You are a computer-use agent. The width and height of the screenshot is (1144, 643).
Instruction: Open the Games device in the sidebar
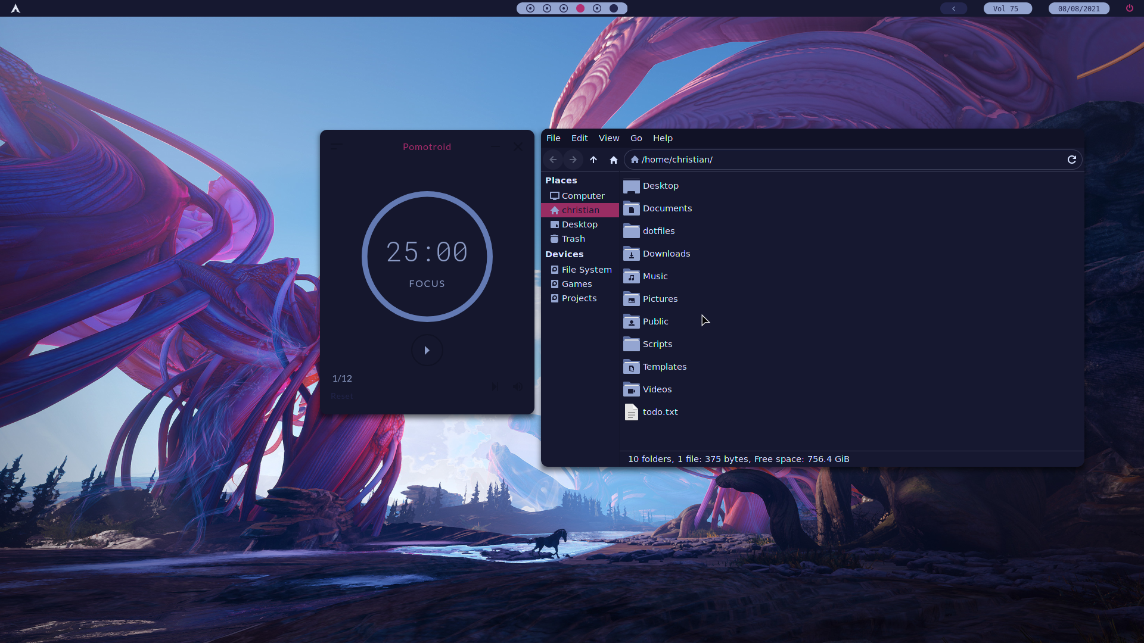[576, 284]
